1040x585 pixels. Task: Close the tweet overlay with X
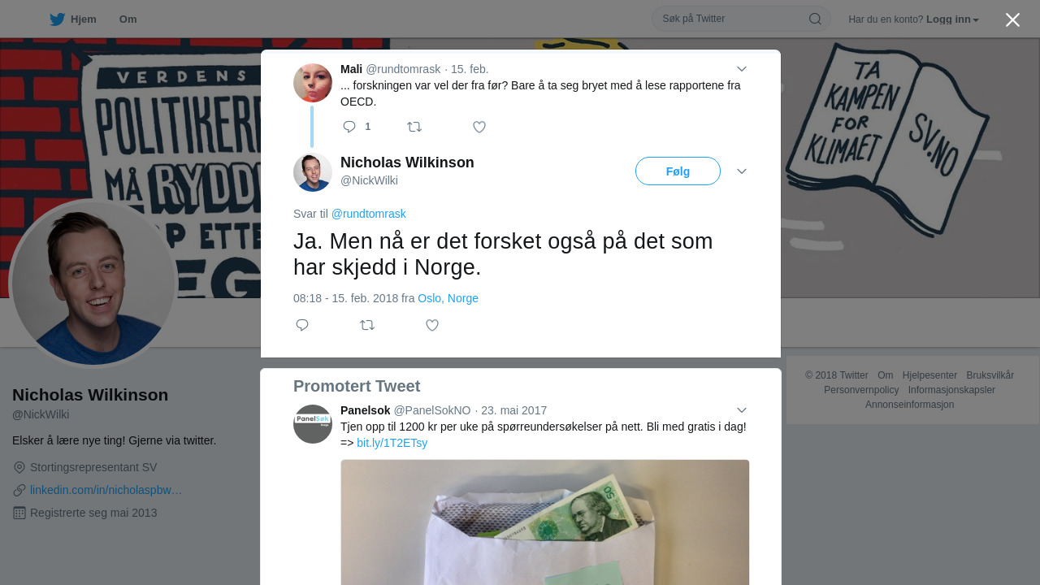(1012, 19)
